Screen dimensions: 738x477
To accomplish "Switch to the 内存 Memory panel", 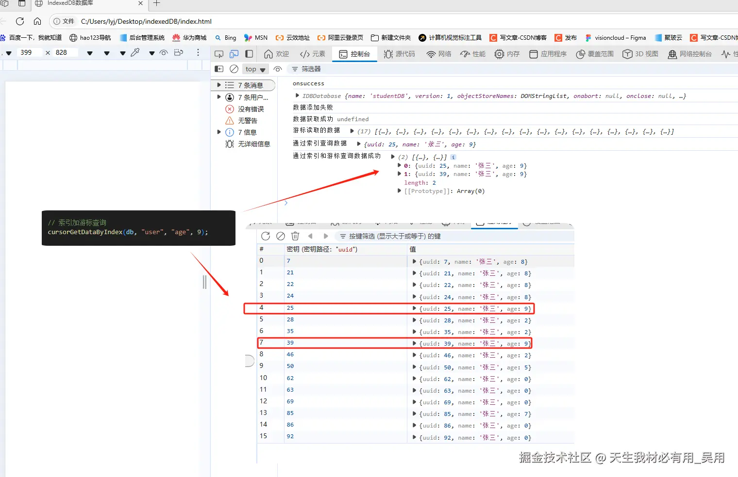I will pyautogui.click(x=507, y=54).
